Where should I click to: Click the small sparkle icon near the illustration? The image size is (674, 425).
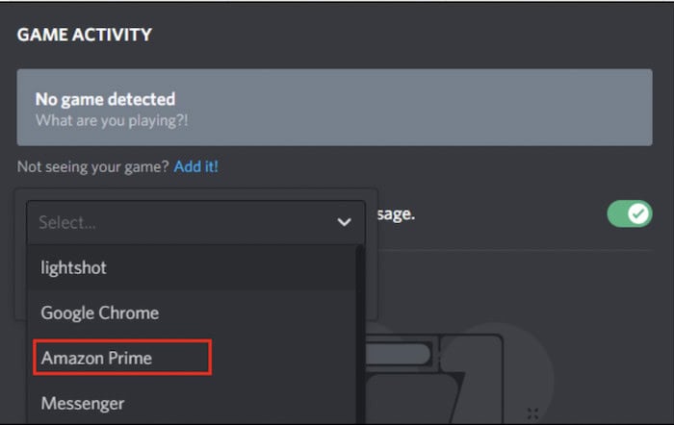point(532,413)
